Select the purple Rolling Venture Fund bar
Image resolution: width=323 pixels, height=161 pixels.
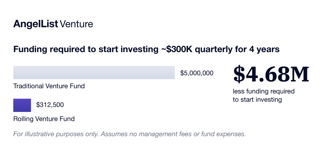(22, 105)
